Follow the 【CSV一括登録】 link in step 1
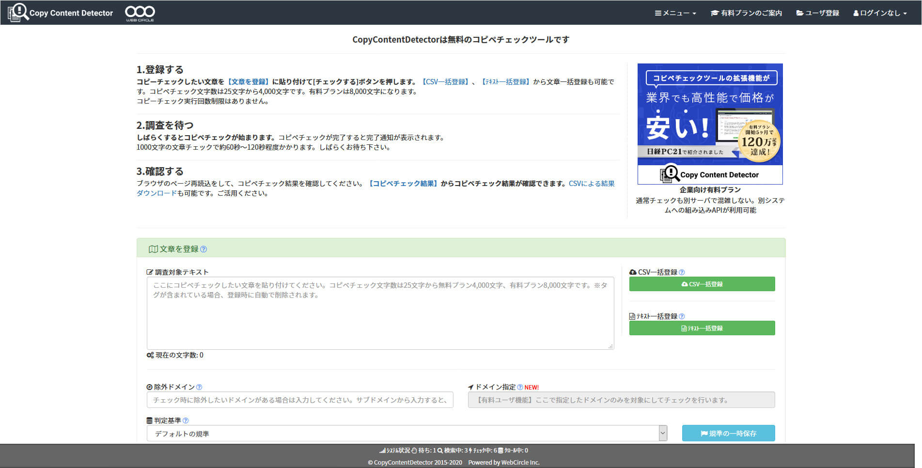 click(445, 82)
